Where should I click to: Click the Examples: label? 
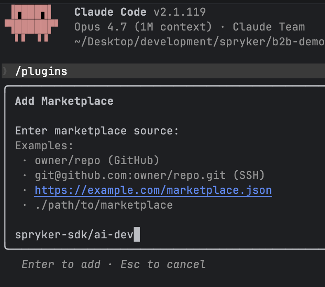point(44,146)
